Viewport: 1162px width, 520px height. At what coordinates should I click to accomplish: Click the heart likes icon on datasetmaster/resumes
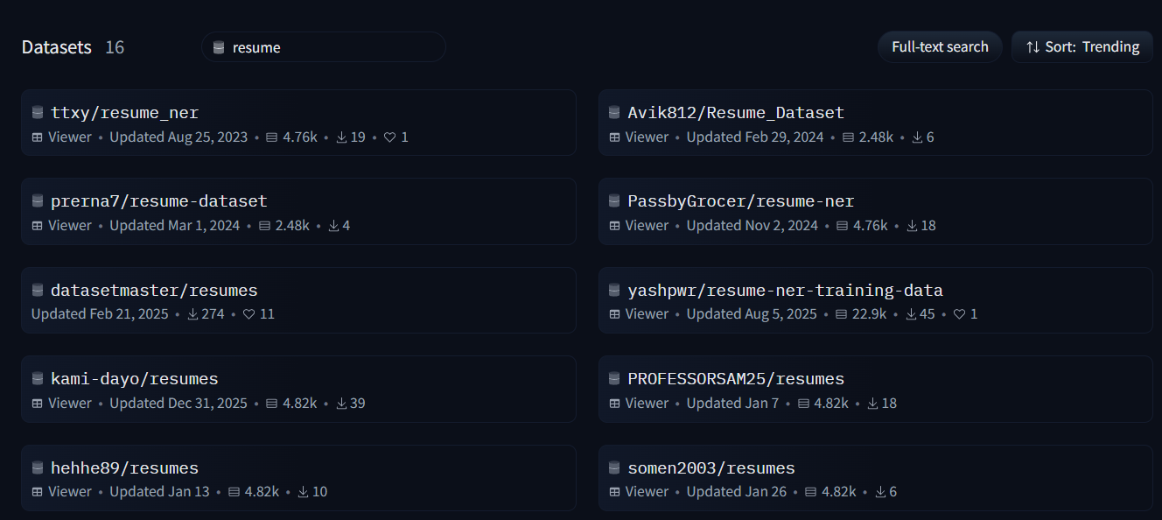click(248, 314)
